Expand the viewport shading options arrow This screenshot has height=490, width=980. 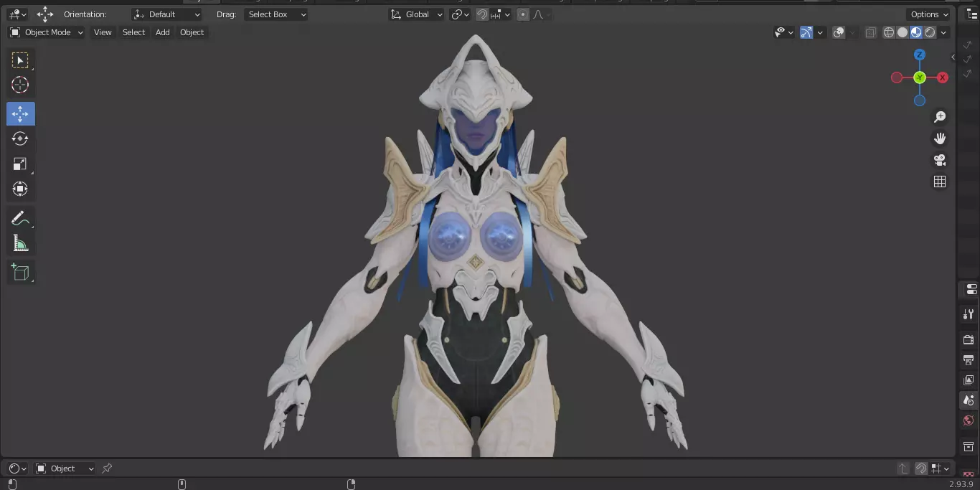point(944,32)
